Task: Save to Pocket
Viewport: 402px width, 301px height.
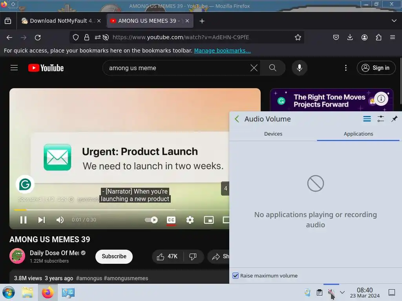Action: point(336,37)
